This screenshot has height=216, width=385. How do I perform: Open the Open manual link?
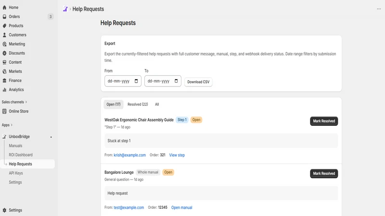pyautogui.click(x=182, y=207)
